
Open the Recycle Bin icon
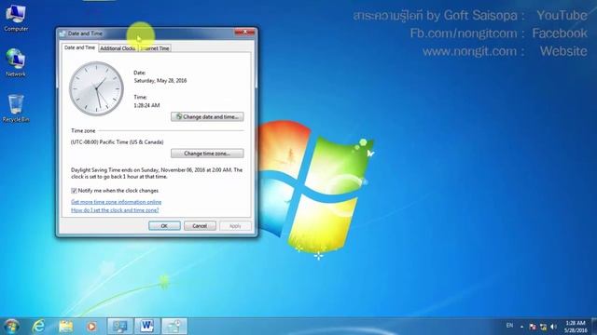tap(16, 108)
